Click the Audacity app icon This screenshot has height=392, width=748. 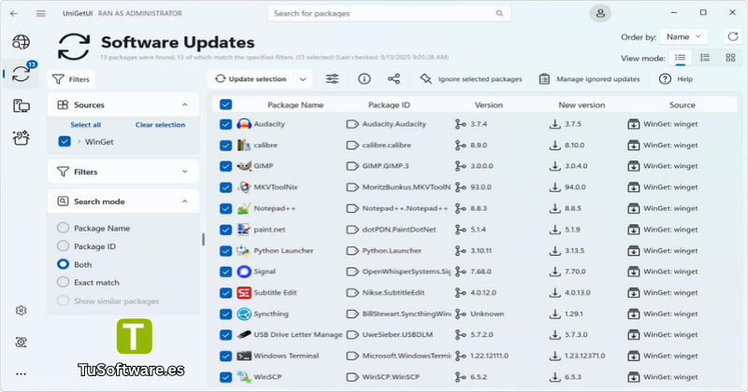coord(244,124)
